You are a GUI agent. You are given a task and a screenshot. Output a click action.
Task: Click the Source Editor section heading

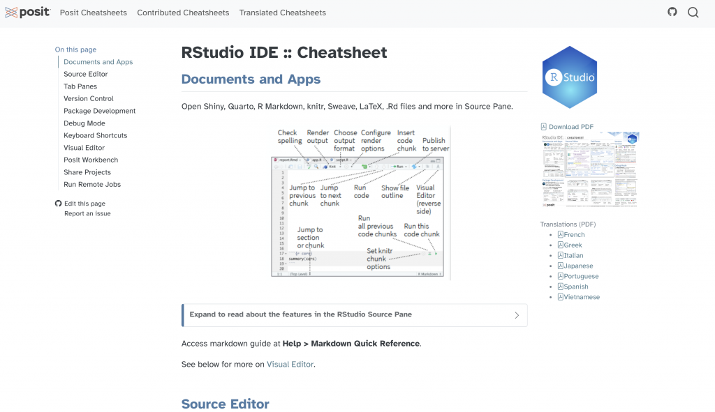click(226, 404)
